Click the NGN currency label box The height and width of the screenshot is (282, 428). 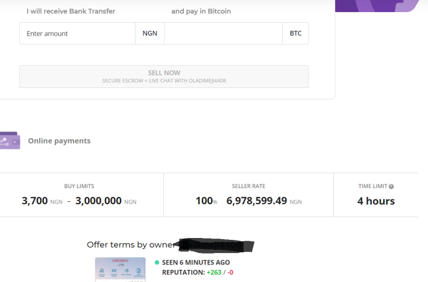pos(150,33)
